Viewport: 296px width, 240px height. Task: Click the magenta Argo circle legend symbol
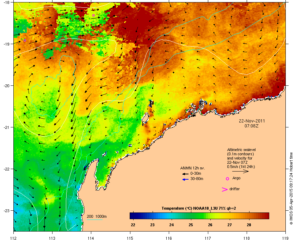click(x=228, y=179)
